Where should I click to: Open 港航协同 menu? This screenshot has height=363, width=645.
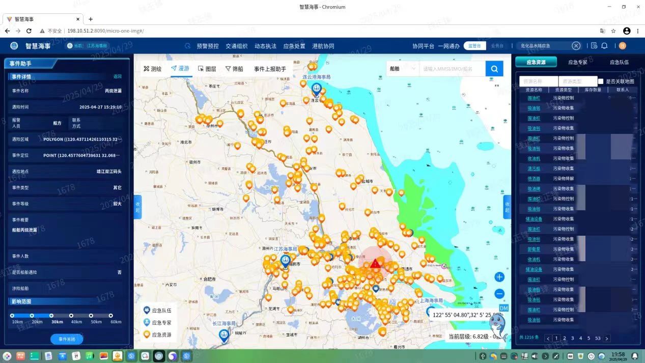coord(323,46)
